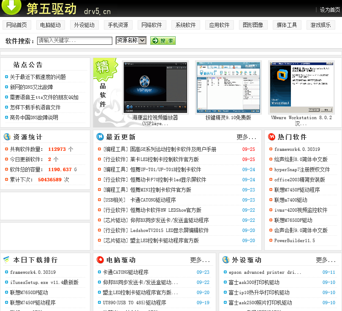The width and height of the screenshot is (342, 311).
Task: Open iTunesSetup.exe v11.4最新版
Action: click(44, 282)
